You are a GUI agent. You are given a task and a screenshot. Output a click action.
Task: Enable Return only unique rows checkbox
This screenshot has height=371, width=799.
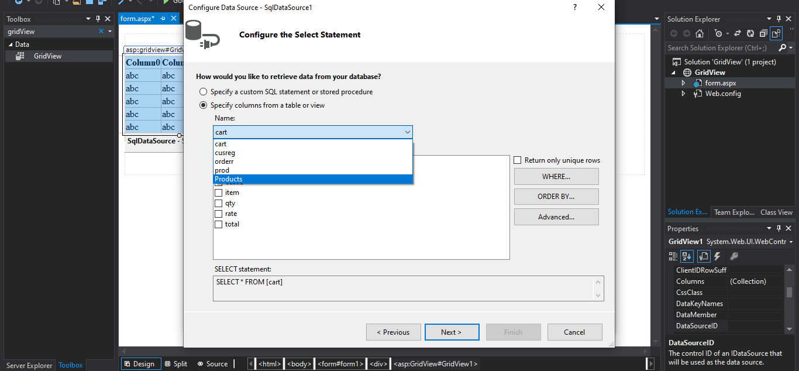point(517,160)
